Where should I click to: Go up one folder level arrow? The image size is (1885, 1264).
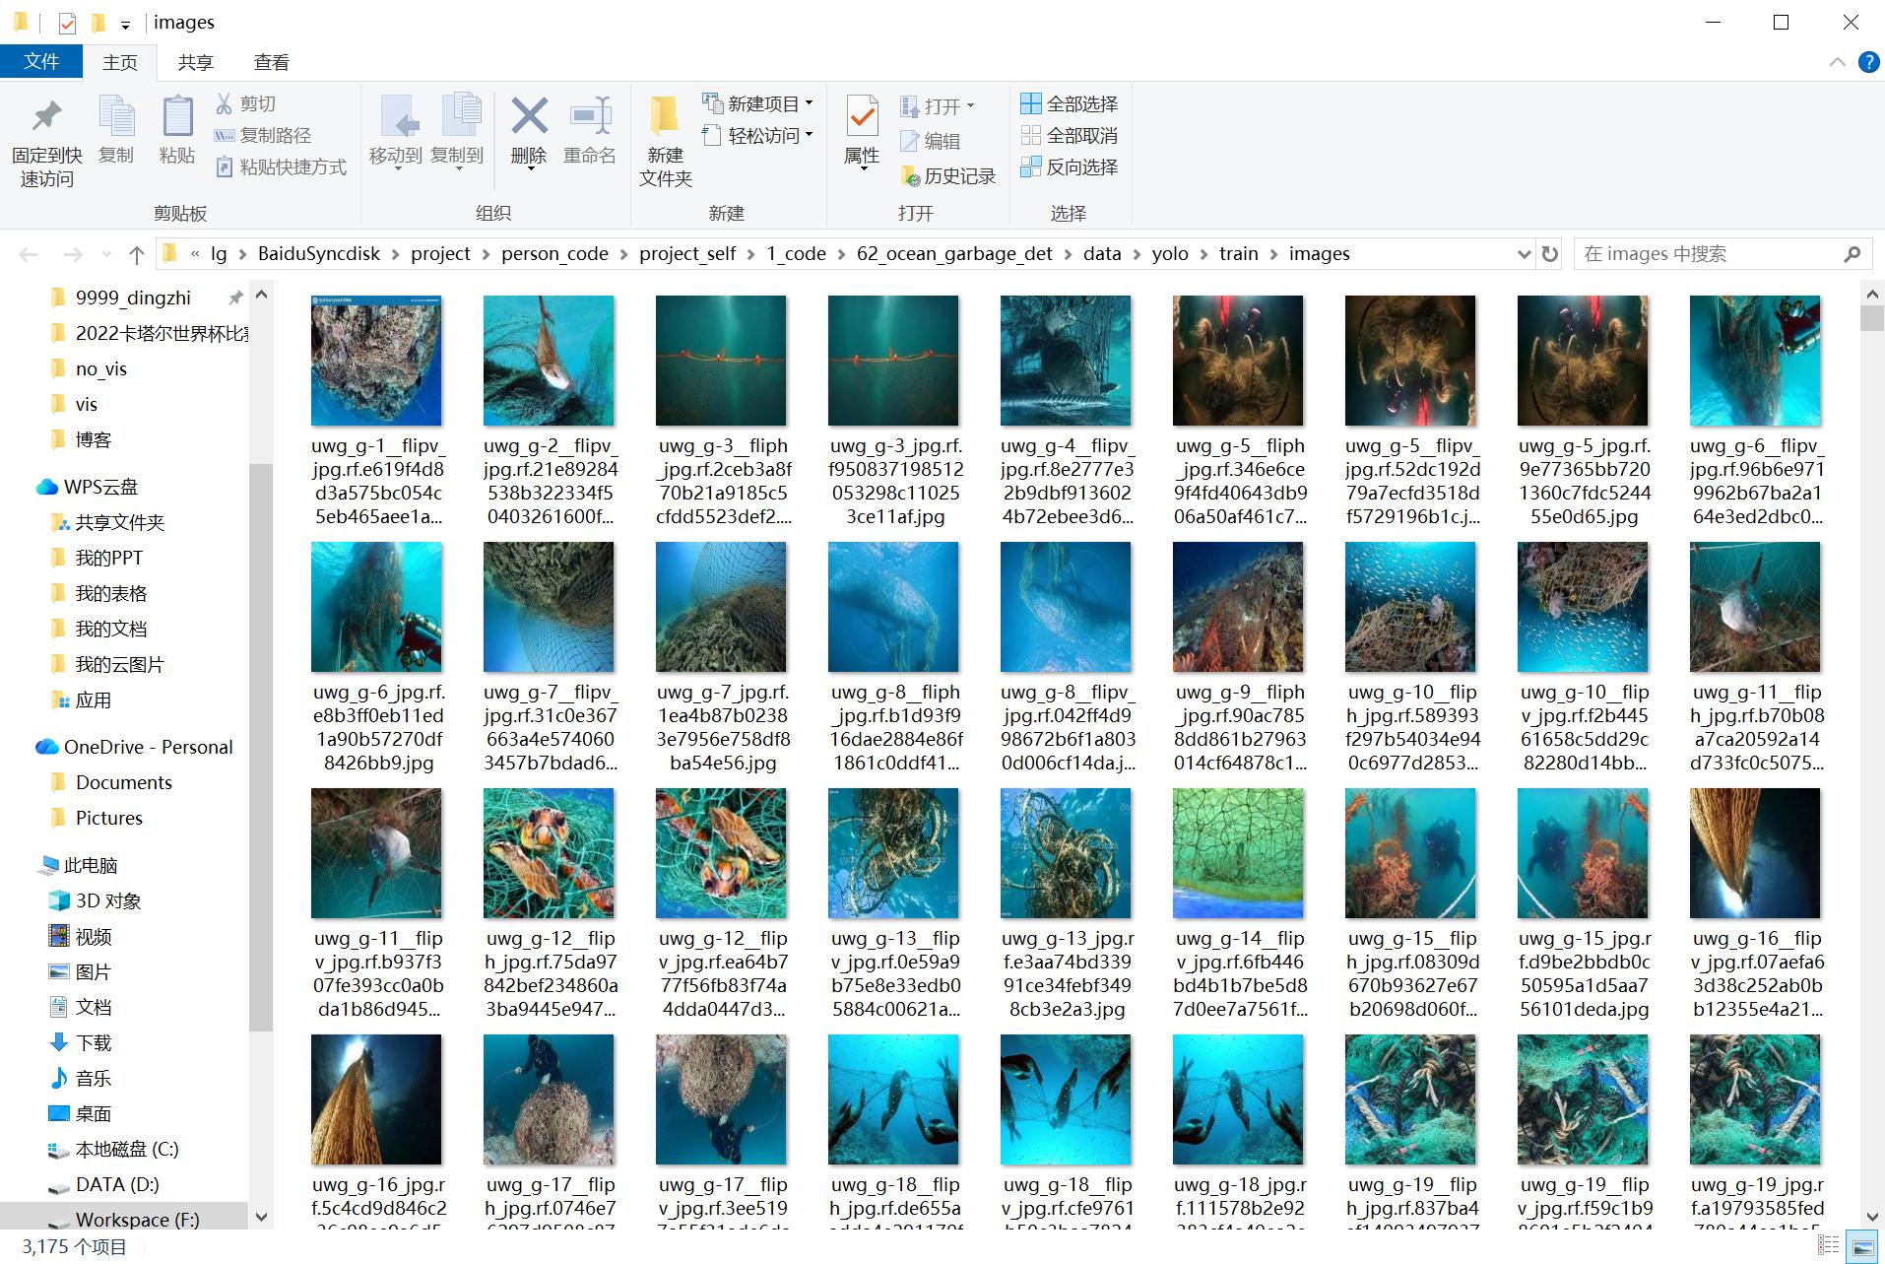[137, 254]
